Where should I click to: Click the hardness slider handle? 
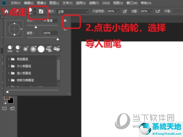[58, 39]
